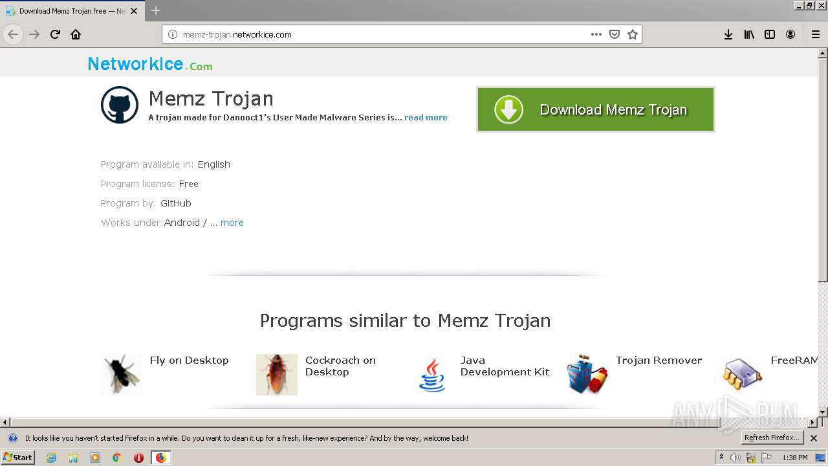The height and width of the screenshot is (466, 828).
Task: Dismiss the Firefox refresh notification bar
Action: point(814,438)
